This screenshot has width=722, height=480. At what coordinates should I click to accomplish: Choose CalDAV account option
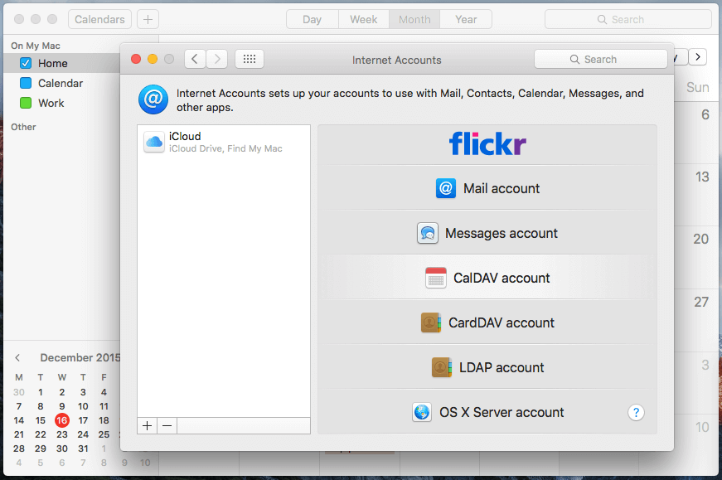[x=487, y=278]
